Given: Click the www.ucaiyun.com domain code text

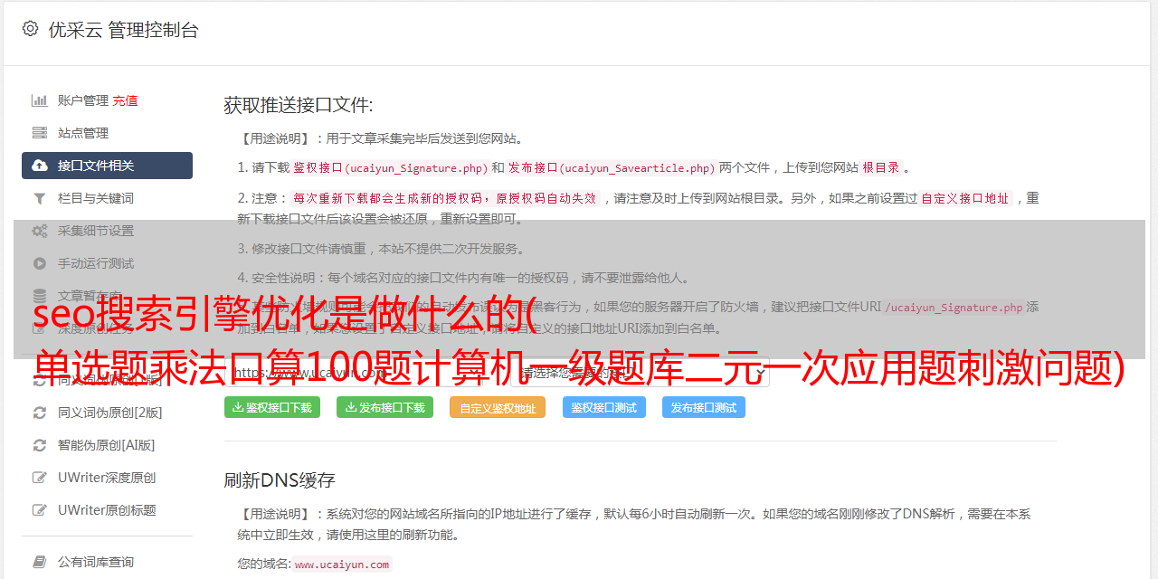Looking at the screenshot, I should coord(342,565).
